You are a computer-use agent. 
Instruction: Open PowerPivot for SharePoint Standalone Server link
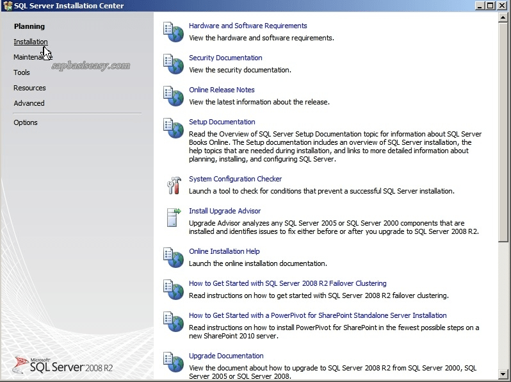click(x=318, y=315)
